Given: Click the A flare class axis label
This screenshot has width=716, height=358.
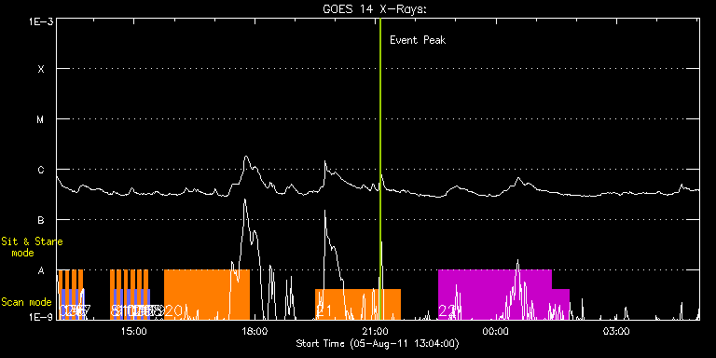Looking at the screenshot, I should pos(41,270).
